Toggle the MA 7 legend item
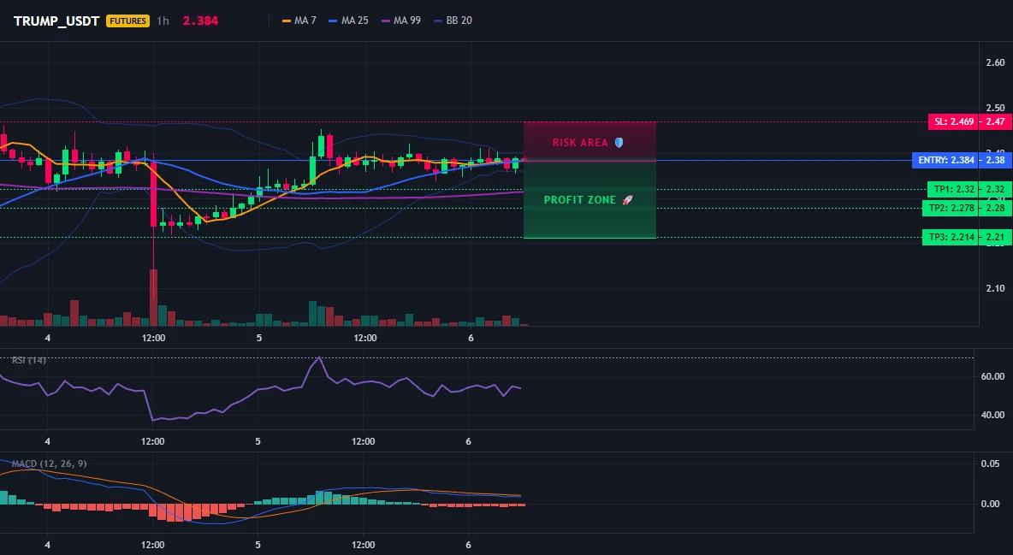 pyautogui.click(x=299, y=21)
